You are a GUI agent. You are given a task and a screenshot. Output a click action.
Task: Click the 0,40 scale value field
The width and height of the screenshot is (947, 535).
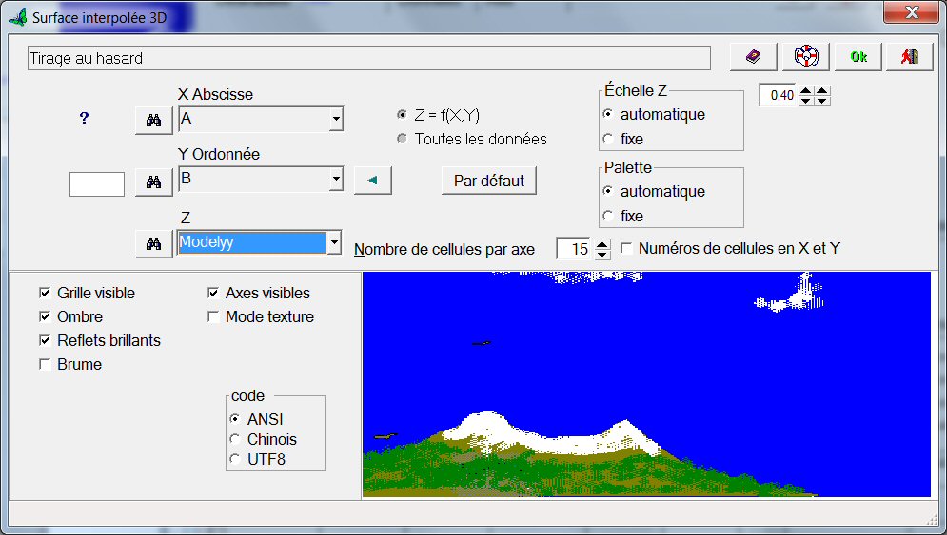click(778, 95)
